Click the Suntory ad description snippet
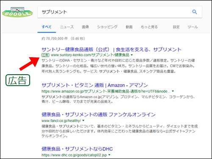The image size is (212, 159). 118,66
